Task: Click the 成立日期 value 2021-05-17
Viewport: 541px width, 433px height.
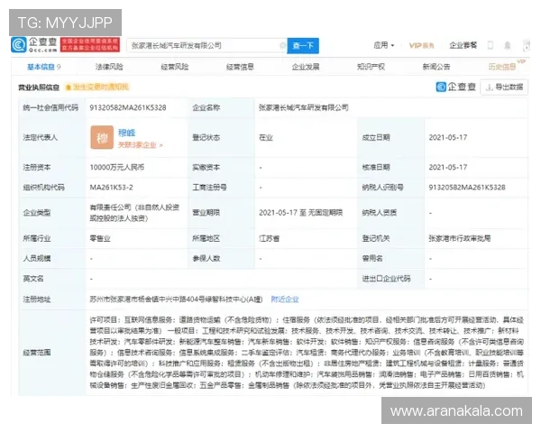Action: pyautogui.click(x=448, y=137)
